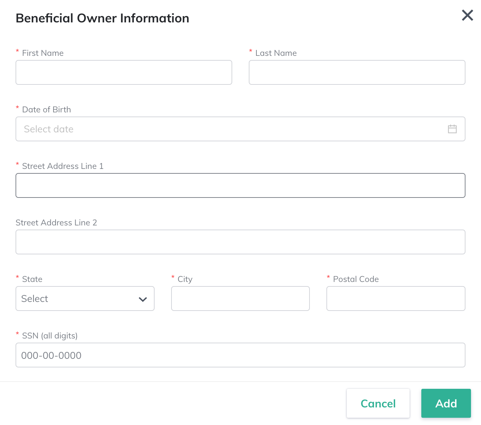
Task: Click into the Last Name field
Action: click(x=357, y=72)
